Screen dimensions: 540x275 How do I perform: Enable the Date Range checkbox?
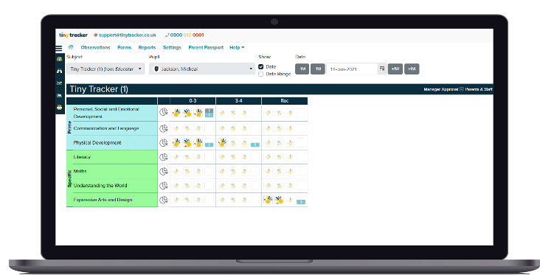pyautogui.click(x=260, y=74)
